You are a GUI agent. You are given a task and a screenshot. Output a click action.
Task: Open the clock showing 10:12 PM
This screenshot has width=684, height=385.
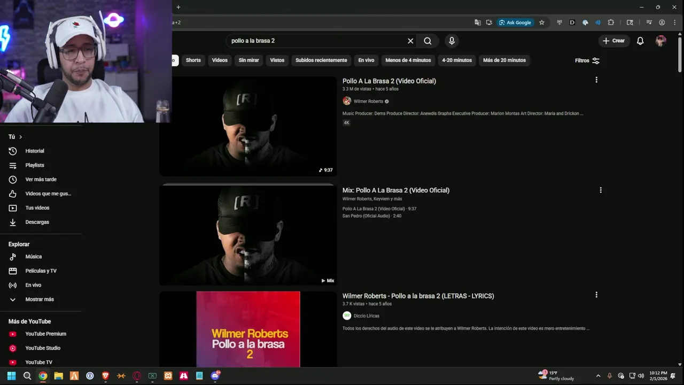tap(658, 376)
